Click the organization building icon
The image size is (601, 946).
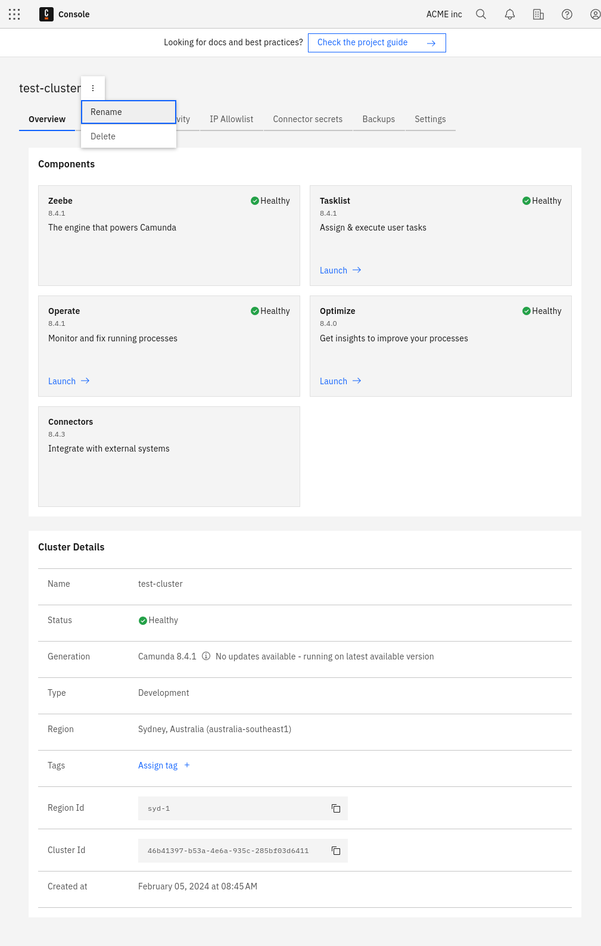coord(538,14)
